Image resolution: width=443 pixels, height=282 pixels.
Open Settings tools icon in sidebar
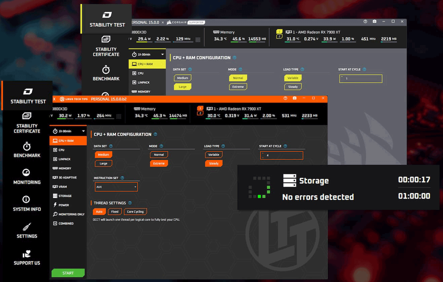[x=26, y=226]
